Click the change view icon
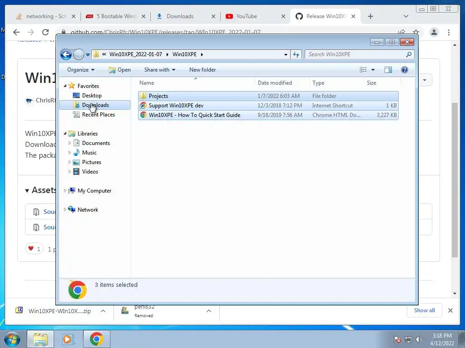The image size is (465, 348). click(363, 70)
